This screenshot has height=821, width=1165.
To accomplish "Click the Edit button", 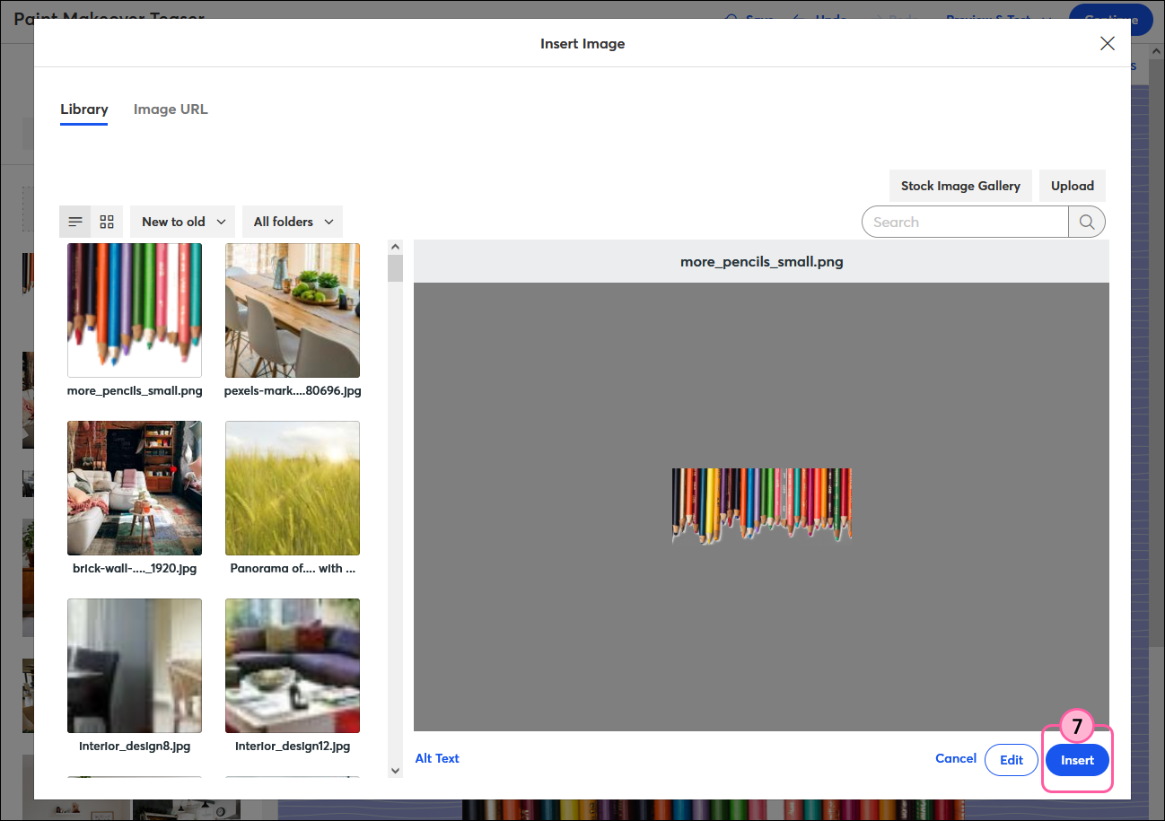I will pyautogui.click(x=1012, y=760).
